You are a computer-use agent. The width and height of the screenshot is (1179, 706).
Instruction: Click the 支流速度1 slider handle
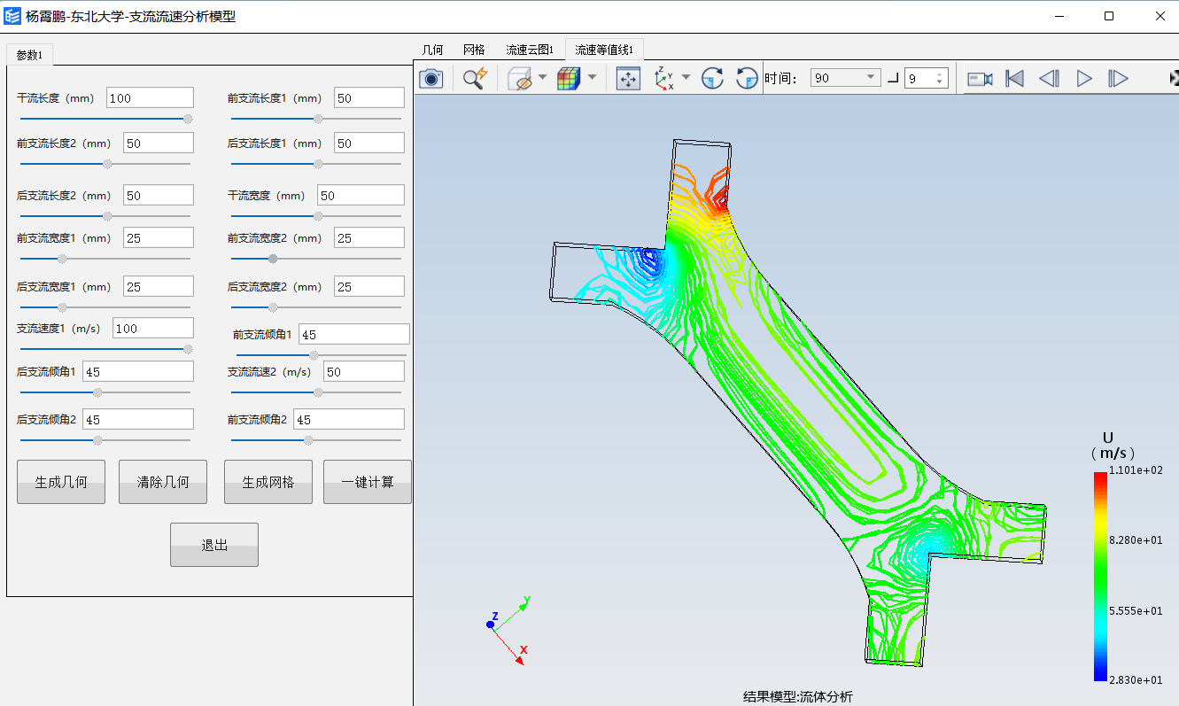pos(188,349)
